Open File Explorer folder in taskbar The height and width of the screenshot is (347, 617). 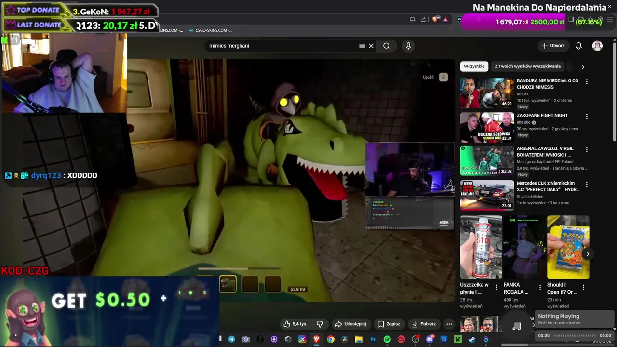click(x=359, y=339)
